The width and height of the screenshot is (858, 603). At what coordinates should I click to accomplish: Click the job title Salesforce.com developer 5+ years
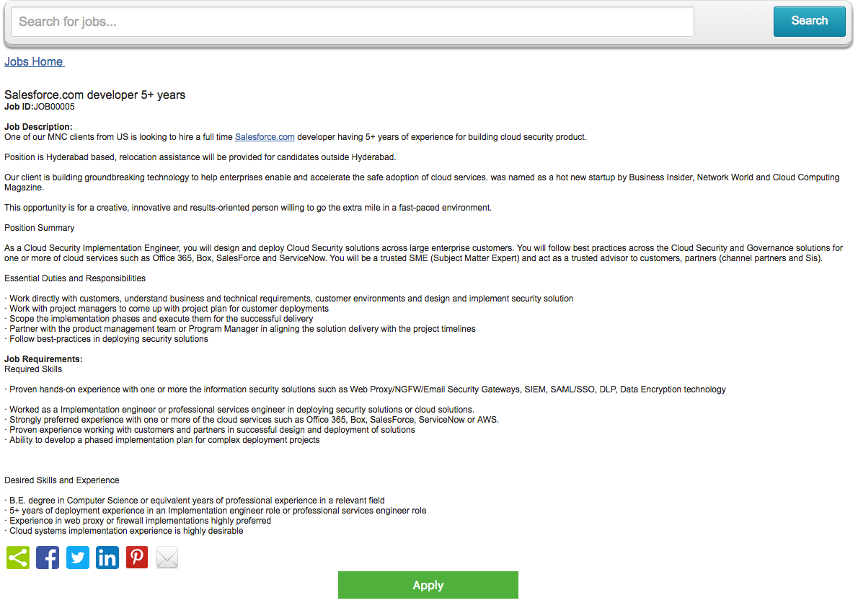(94, 94)
